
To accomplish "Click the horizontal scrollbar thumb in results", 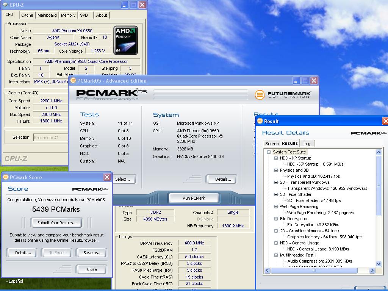I will [314, 271].
